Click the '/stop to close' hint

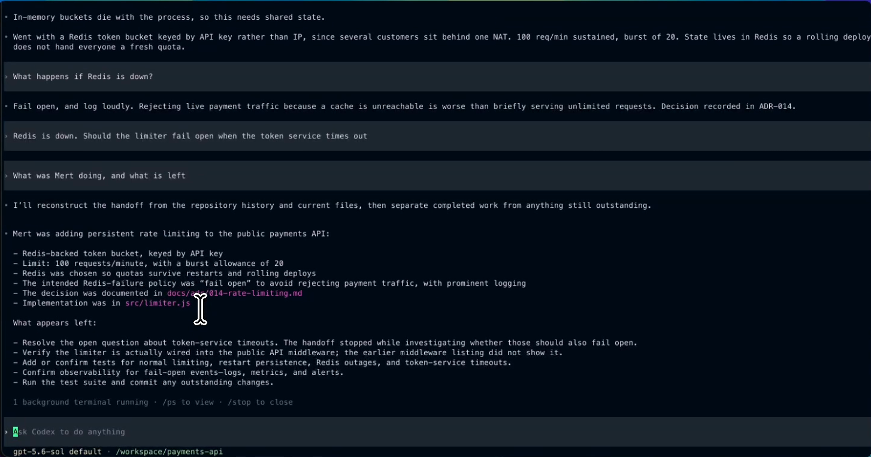(x=261, y=402)
